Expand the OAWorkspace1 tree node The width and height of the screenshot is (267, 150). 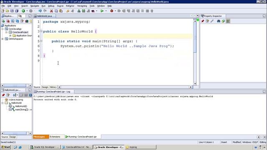tap(3, 39)
